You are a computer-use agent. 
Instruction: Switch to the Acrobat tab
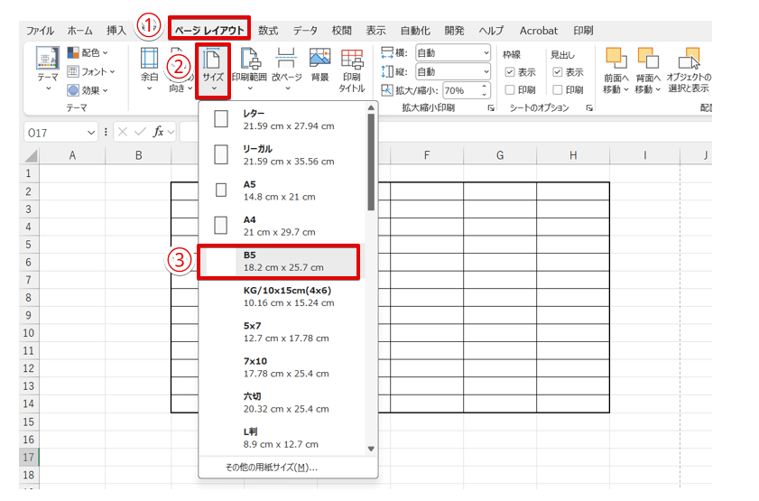pos(539,31)
